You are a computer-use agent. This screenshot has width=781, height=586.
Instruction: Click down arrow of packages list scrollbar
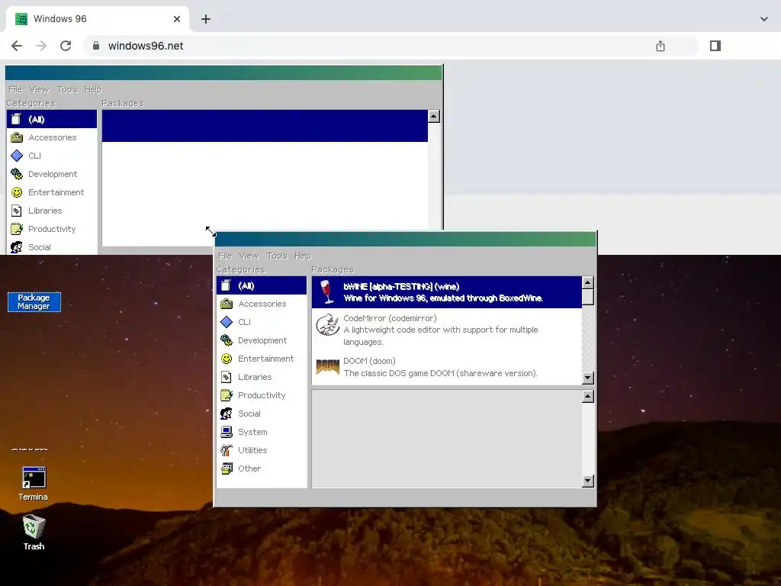(x=588, y=378)
